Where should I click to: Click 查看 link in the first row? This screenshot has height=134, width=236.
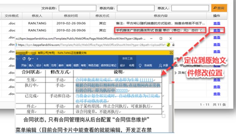217,23
